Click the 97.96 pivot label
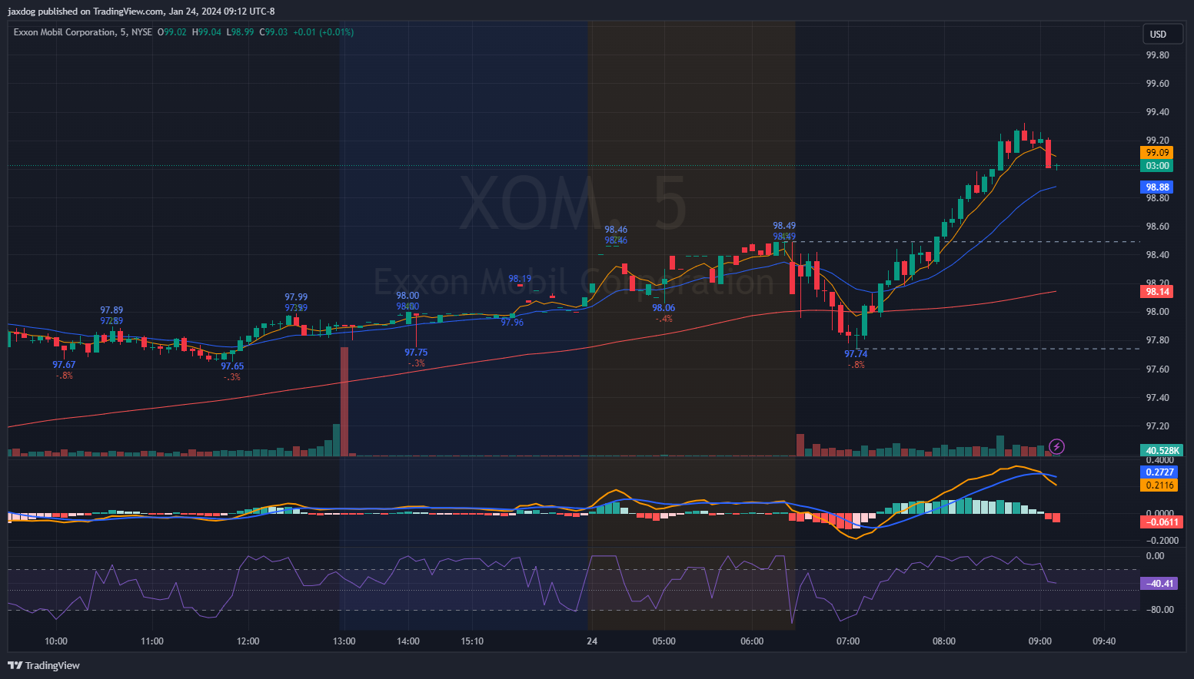The height and width of the screenshot is (679, 1194). [x=512, y=323]
